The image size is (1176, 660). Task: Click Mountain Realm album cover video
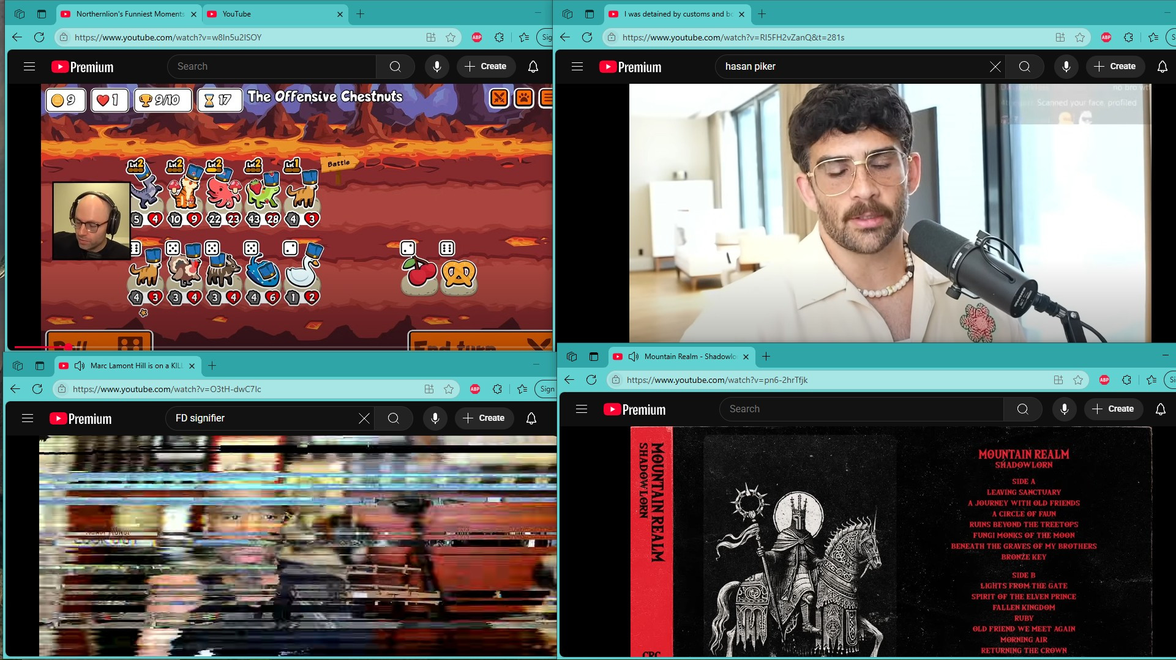point(891,541)
